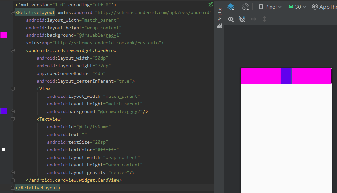This screenshot has height=193, width=337.
Task: Click the empty android:text value
Action: [84, 135]
